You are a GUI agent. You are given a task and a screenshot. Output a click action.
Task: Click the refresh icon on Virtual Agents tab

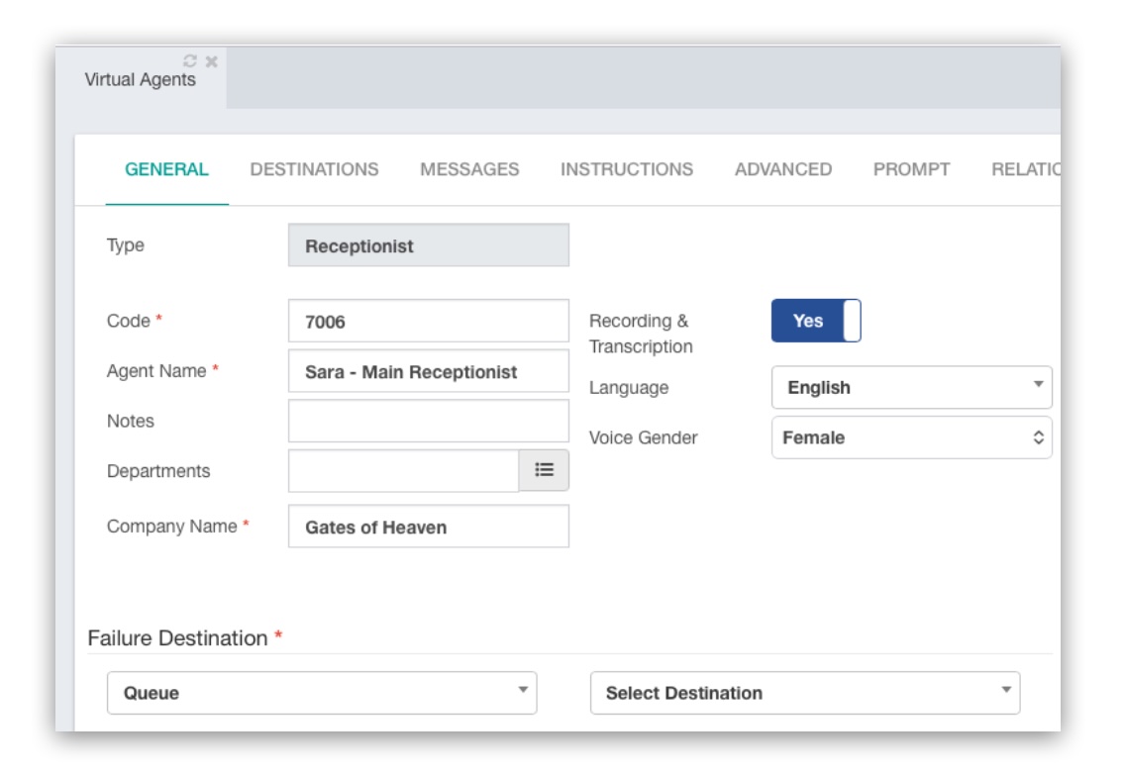tap(189, 61)
